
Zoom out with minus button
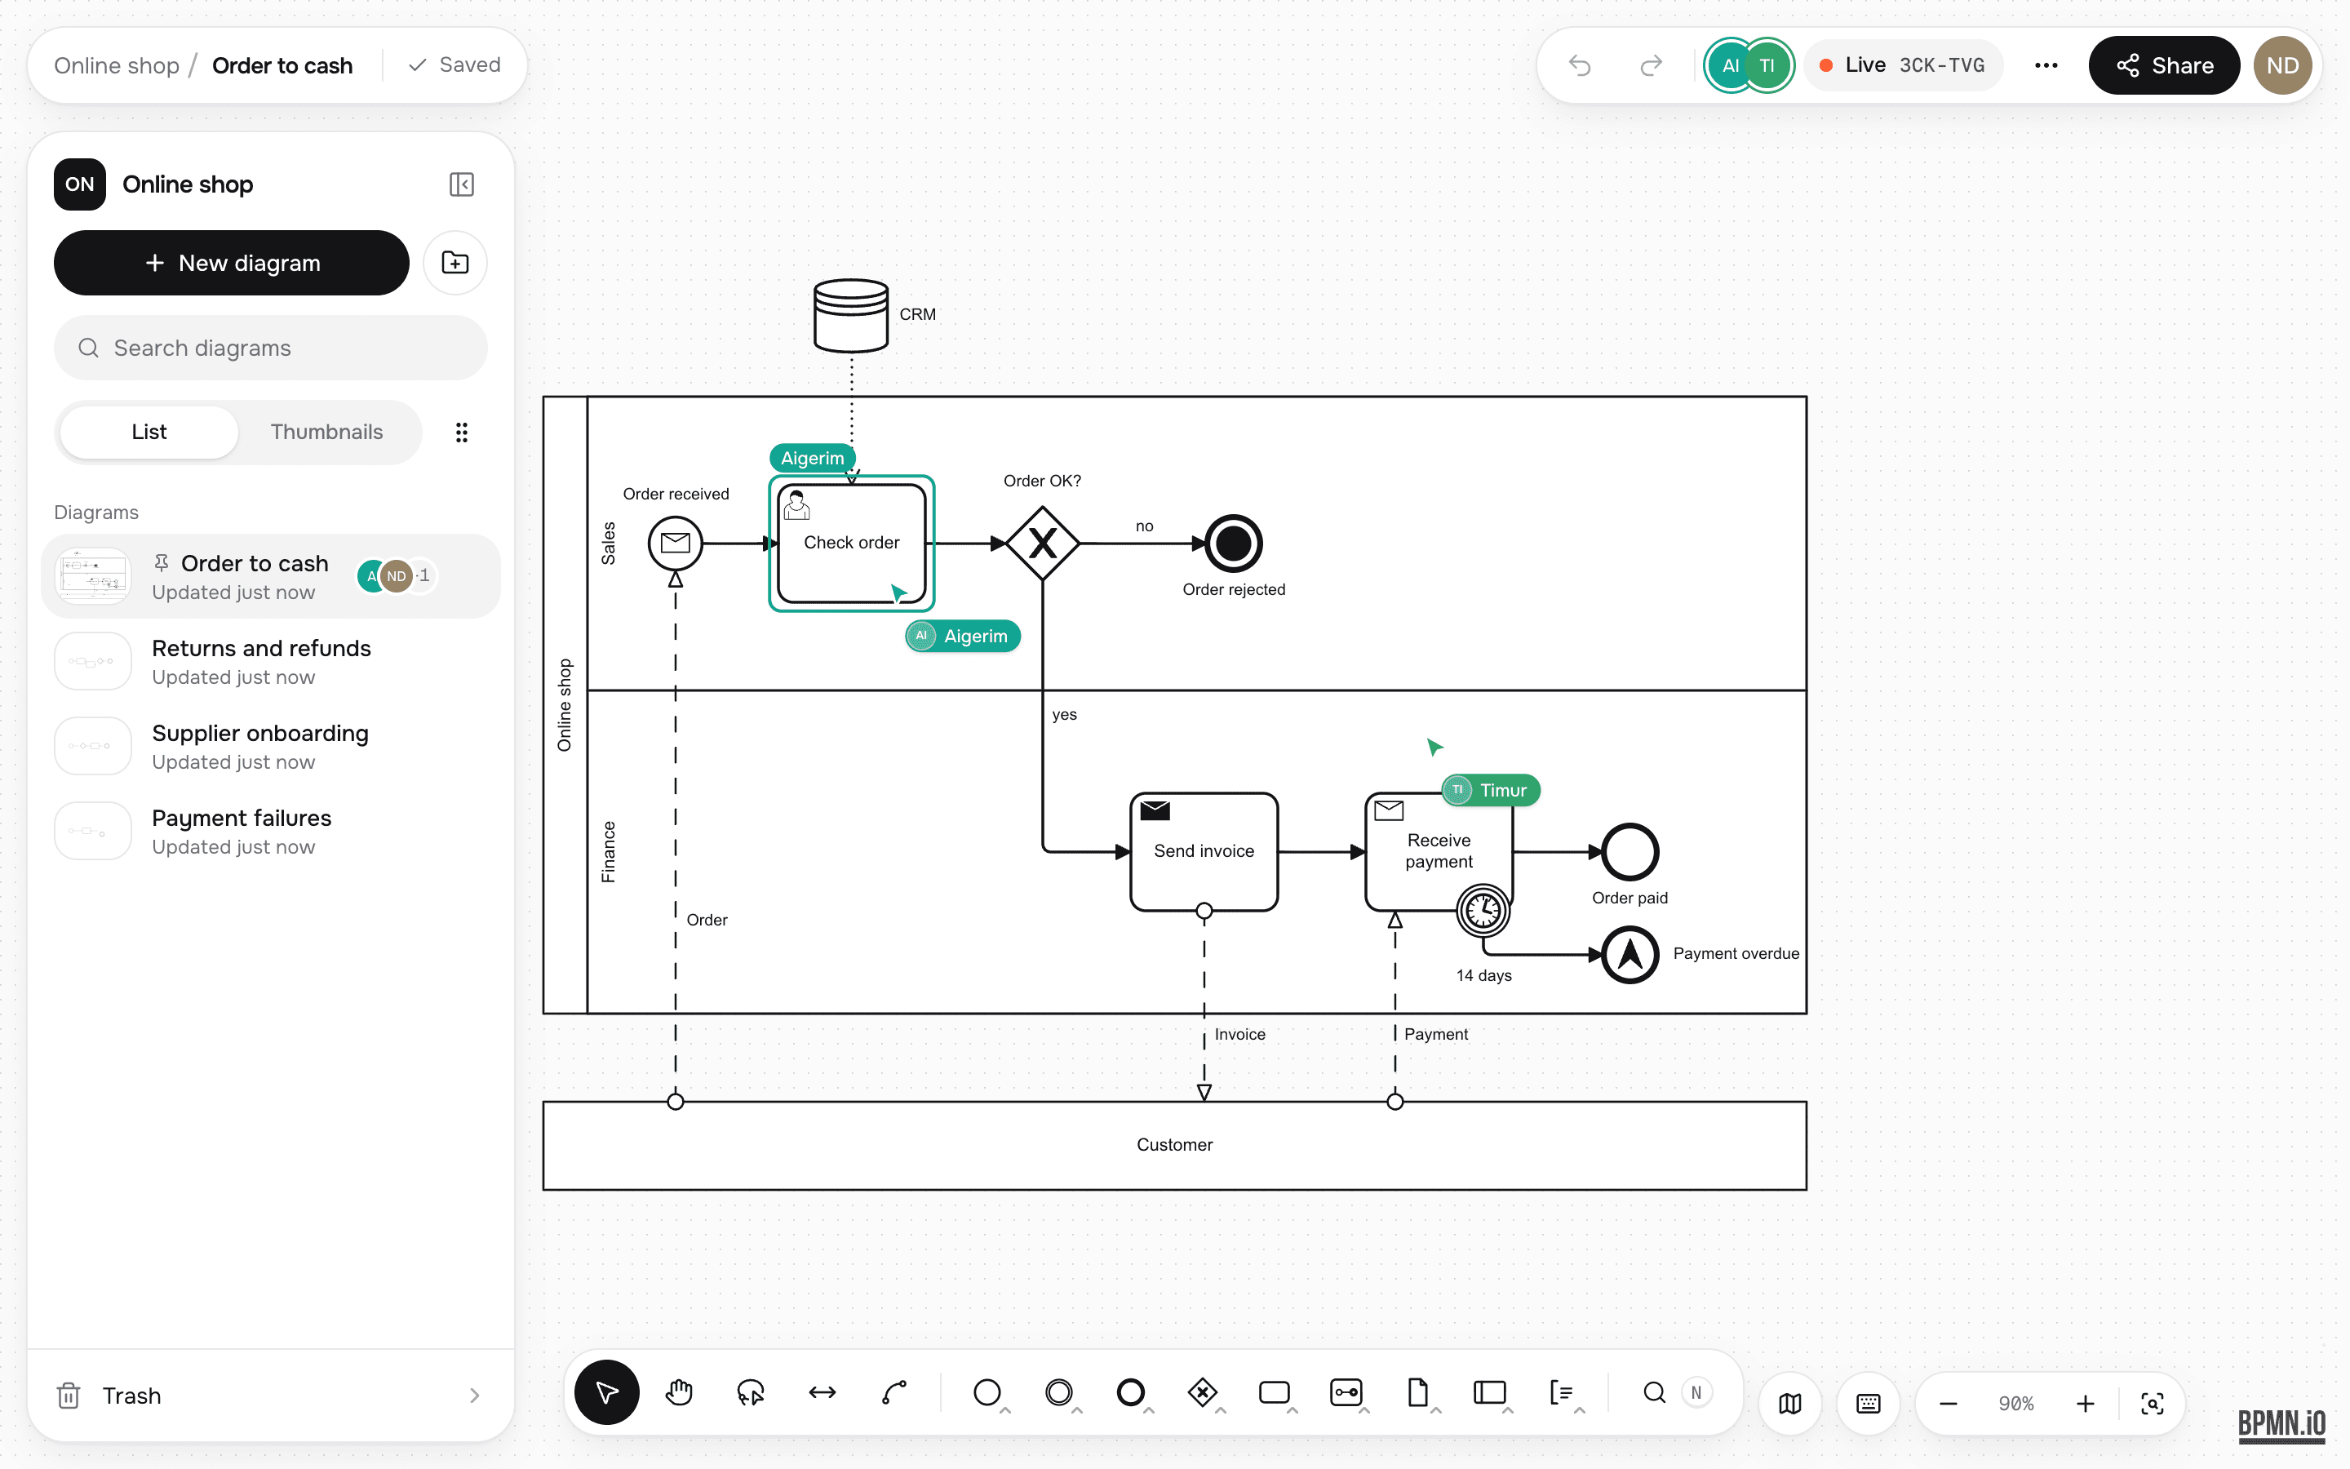pos(1948,1403)
